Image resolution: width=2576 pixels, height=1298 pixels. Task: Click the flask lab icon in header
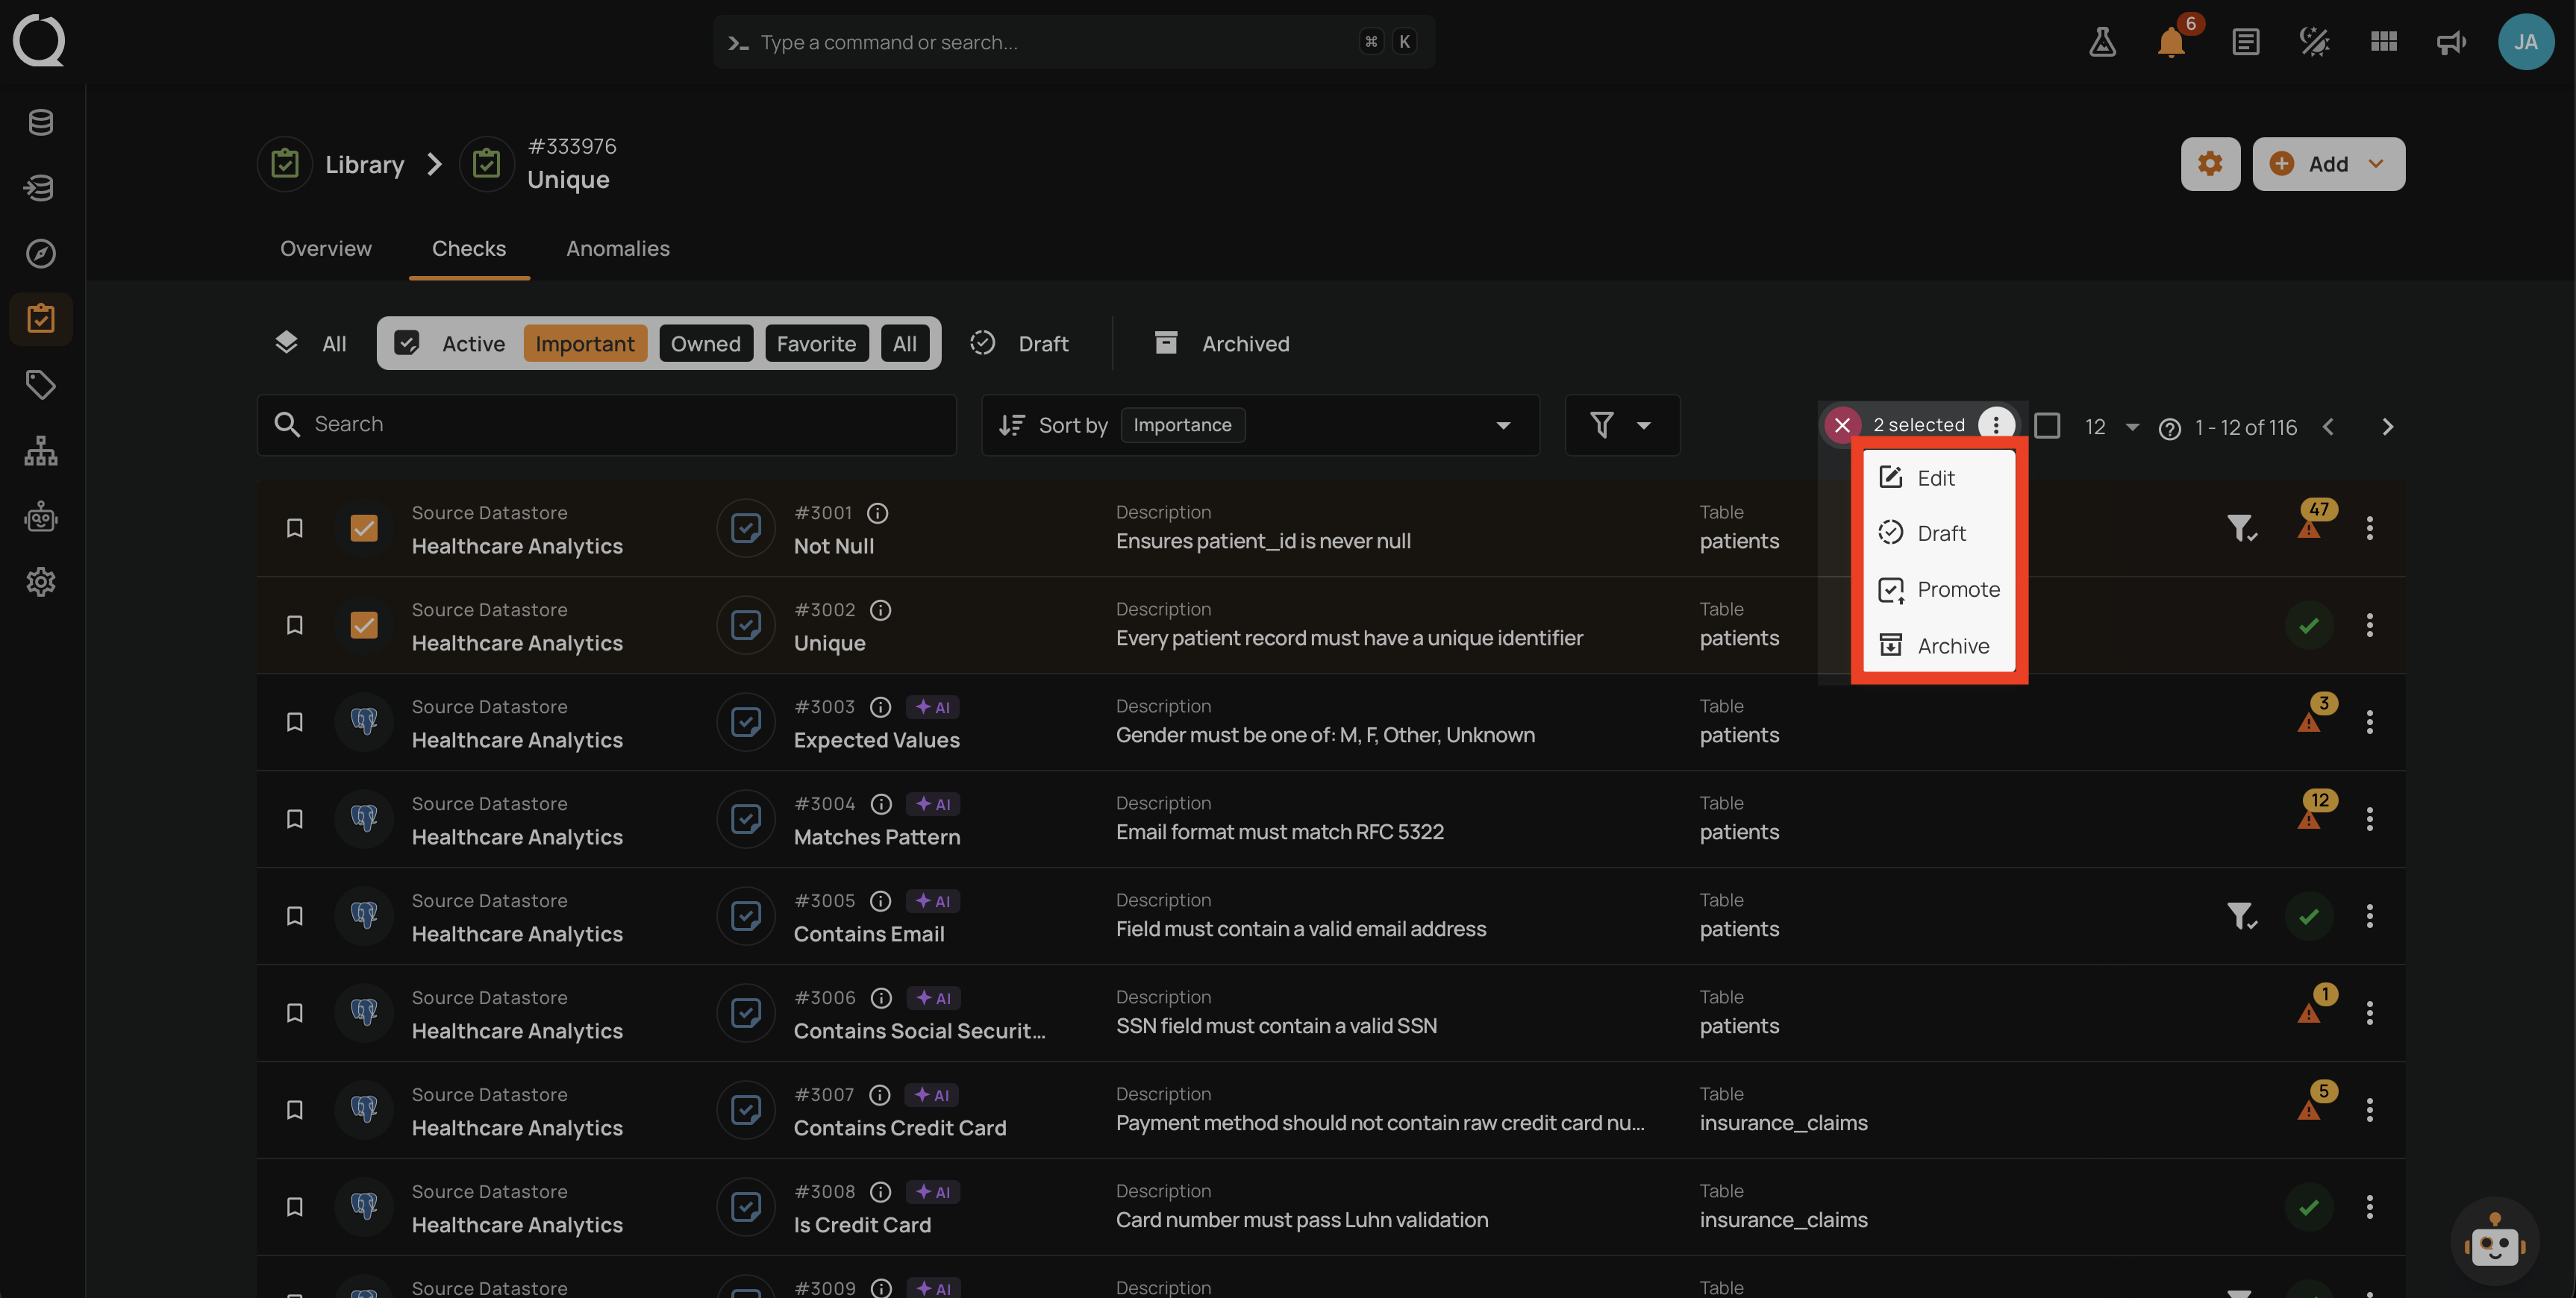point(2102,42)
